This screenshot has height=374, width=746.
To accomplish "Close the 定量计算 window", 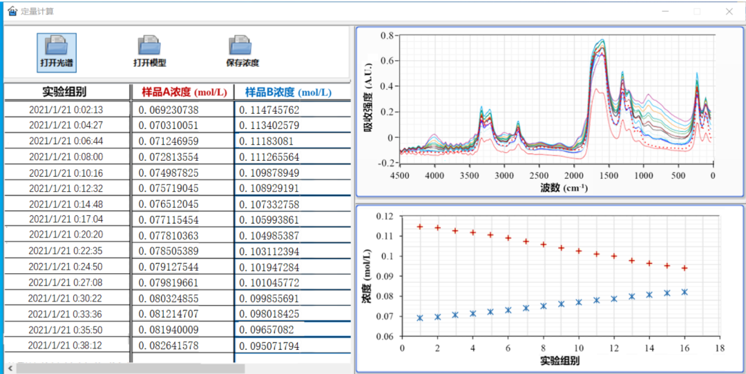I will click(x=729, y=11).
